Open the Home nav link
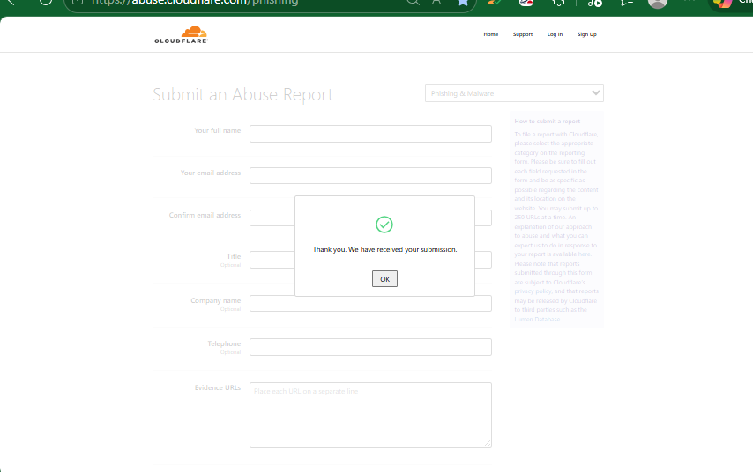The image size is (753, 472). point(491,34)
